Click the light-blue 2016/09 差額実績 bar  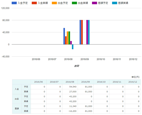click(x=89, y=32)
